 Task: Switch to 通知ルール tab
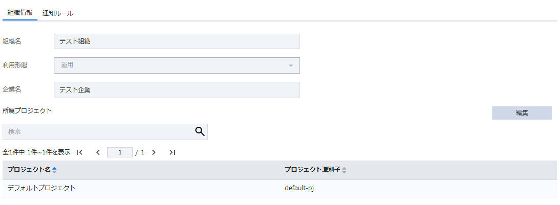[58, 13]
